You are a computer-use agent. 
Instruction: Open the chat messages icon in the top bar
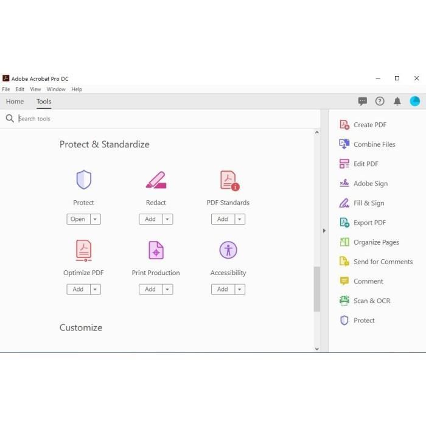pos(363,102)
